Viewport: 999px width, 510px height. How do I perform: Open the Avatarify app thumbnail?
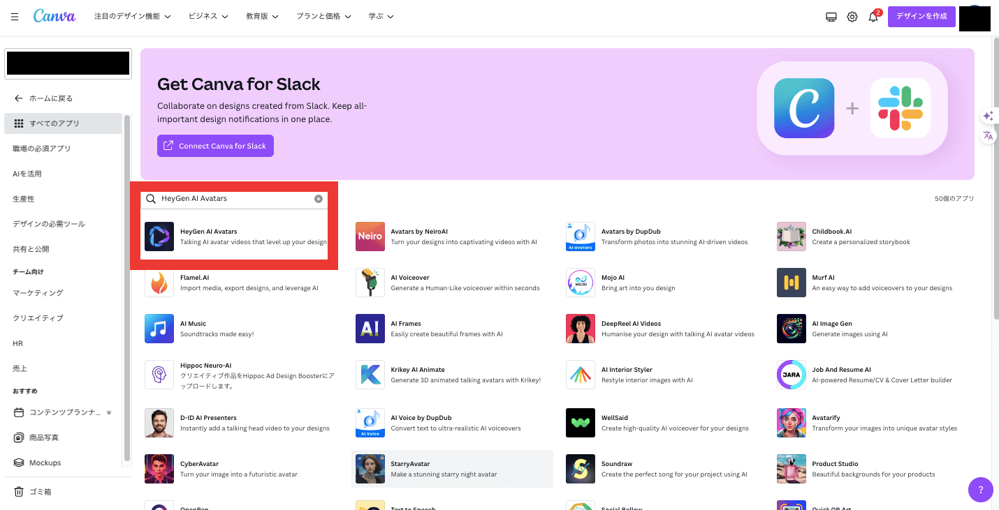pos(792,423)
